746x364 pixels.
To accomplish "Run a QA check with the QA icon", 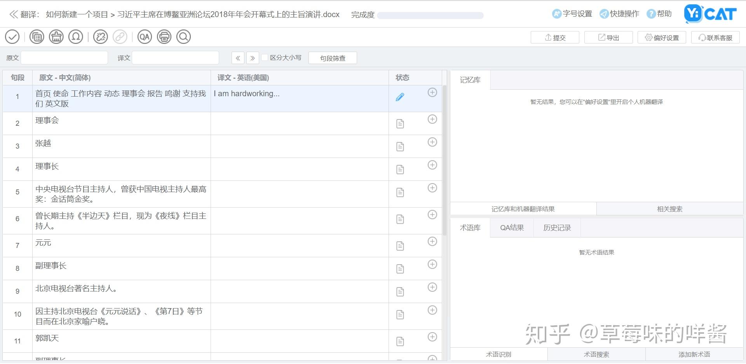I will pyautogui.click(x=145, y=37).
